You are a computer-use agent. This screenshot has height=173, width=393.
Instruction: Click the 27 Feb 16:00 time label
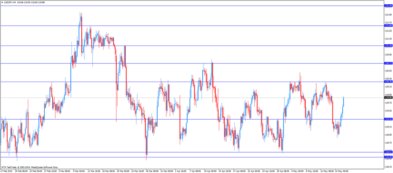(50, 171)
